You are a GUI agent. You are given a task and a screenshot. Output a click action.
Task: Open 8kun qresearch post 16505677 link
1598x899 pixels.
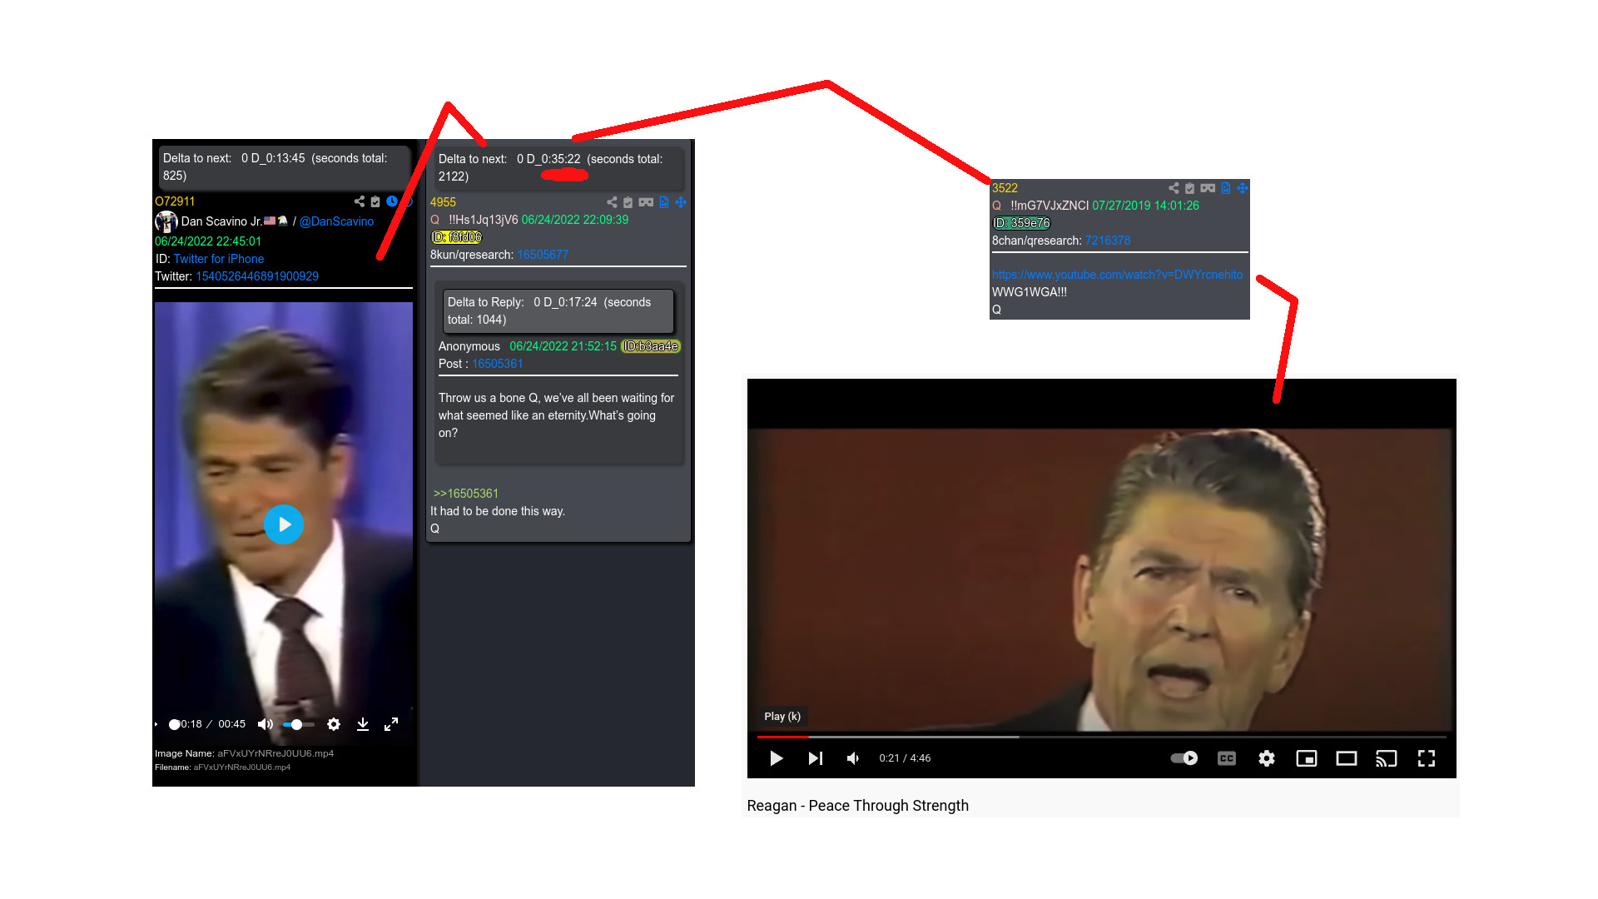click(543, 255)
